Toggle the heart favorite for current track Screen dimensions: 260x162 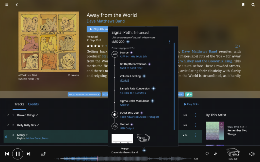tap(207, 154)
